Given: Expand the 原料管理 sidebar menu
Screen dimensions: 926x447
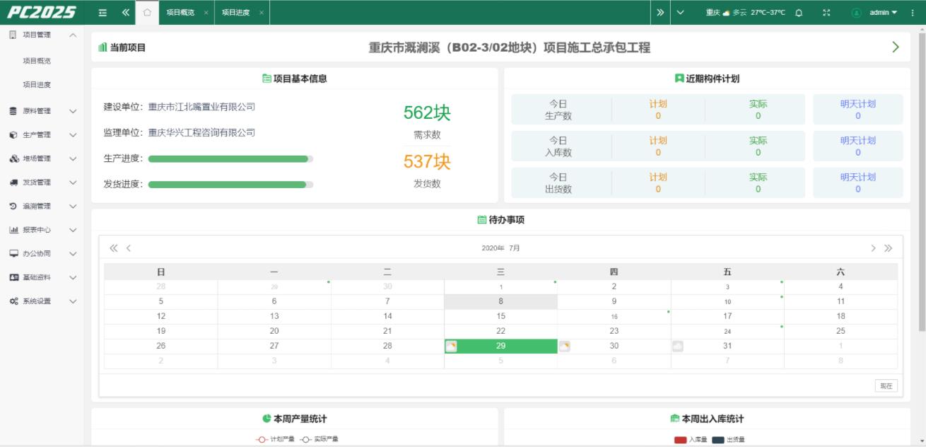Looking at the screenshot, I should (x=42, y=111).
